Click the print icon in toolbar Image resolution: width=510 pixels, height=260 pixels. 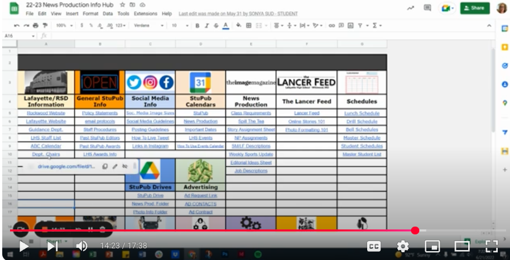35,26
